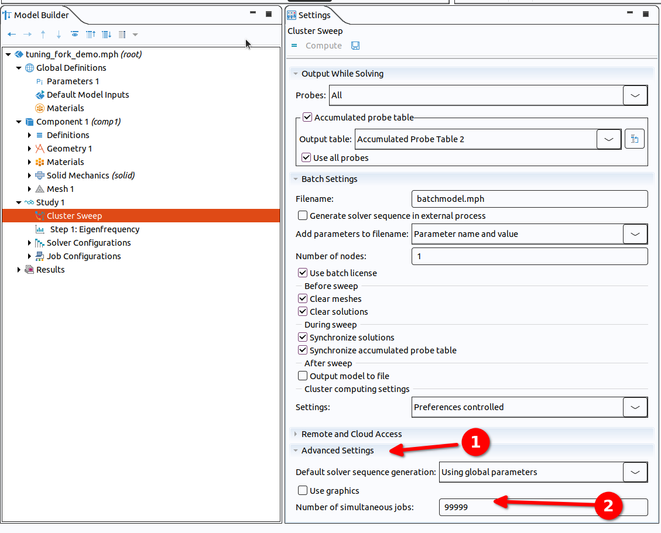Toggle the Clear solutions checkbox
661x533 pixels.
[303, 312]
